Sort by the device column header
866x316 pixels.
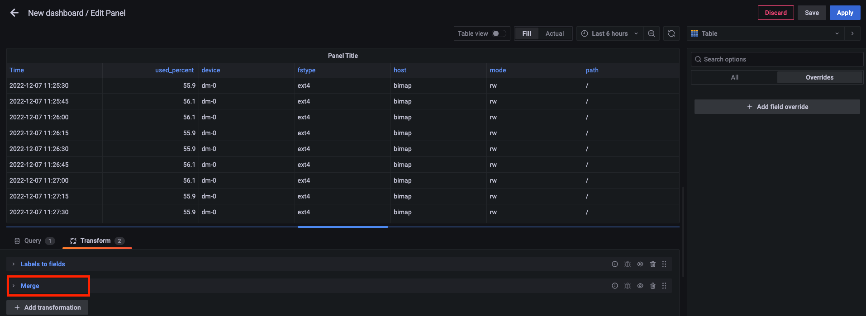[211, 70]
